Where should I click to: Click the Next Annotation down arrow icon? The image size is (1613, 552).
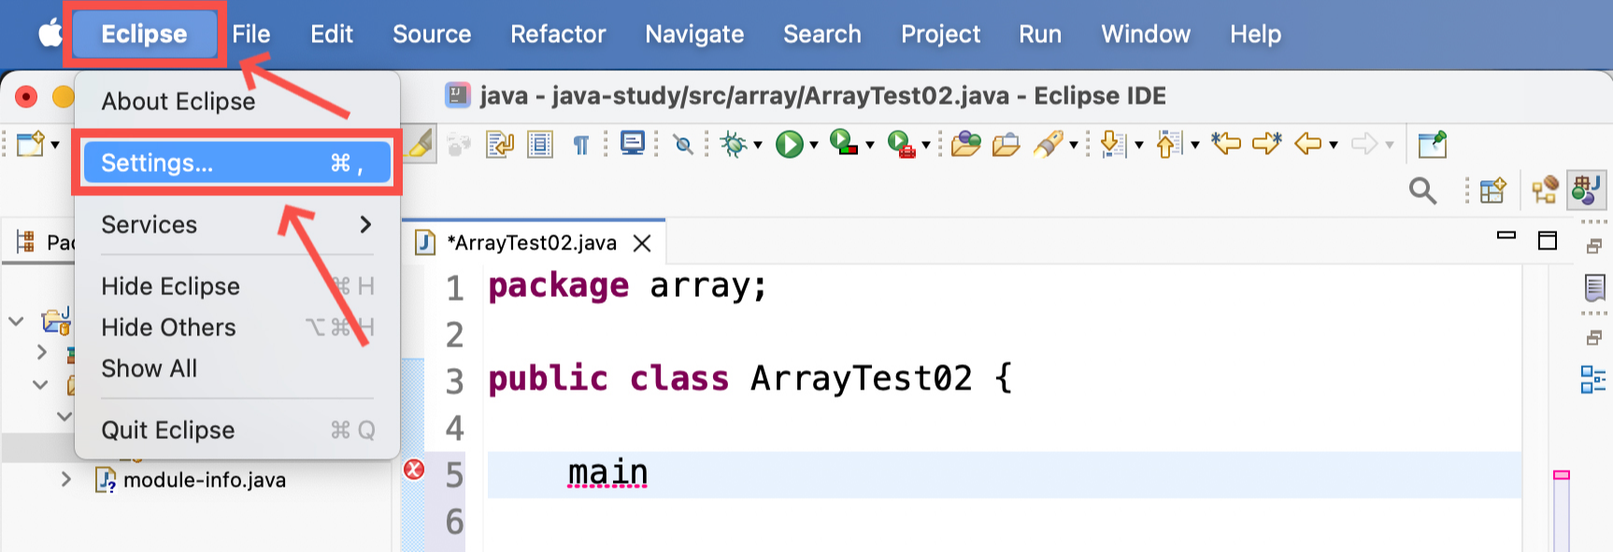click(1112, 144)
